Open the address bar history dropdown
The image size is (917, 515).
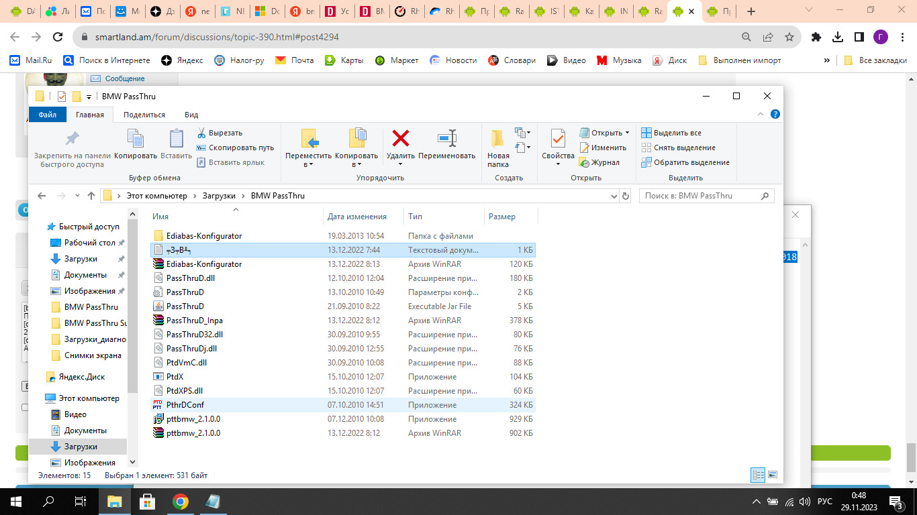tap(614, 196)
